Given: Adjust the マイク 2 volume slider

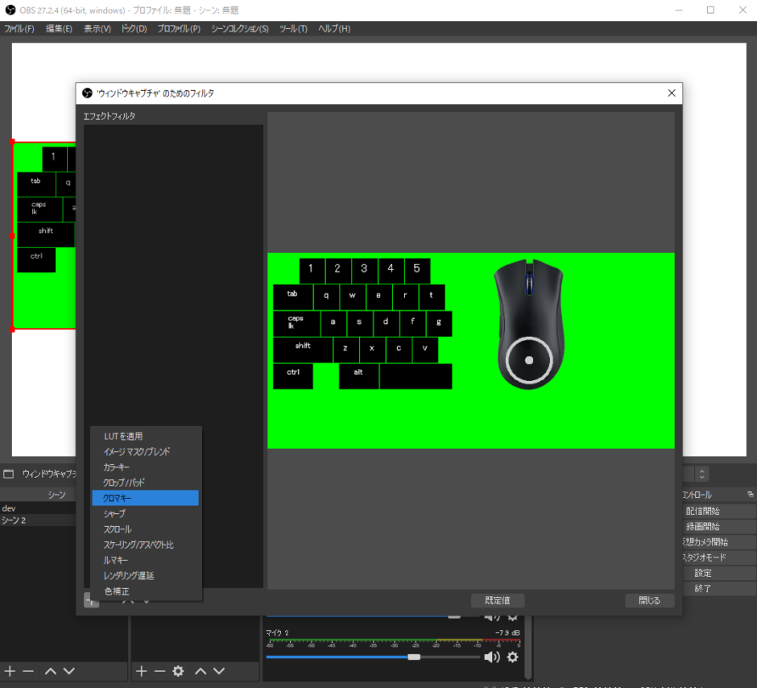Looking at the screenshot, I should [x=415, y=656].
